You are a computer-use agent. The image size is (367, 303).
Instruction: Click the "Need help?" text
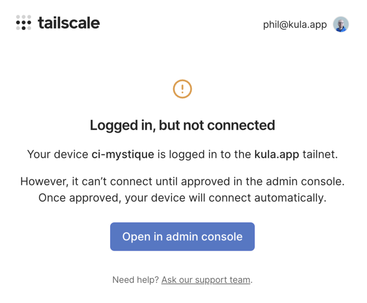pos(136,280)
